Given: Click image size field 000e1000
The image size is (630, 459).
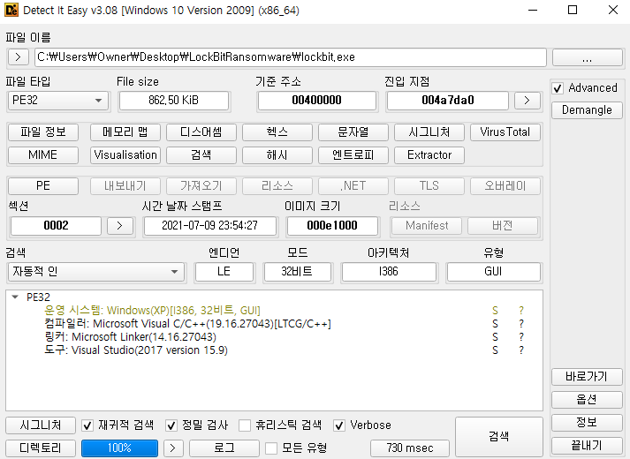Looking at the screenshot, I should (x=332, y=225).
